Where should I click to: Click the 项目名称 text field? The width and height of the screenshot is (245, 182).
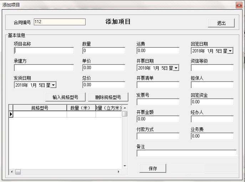tap(44, 51)
